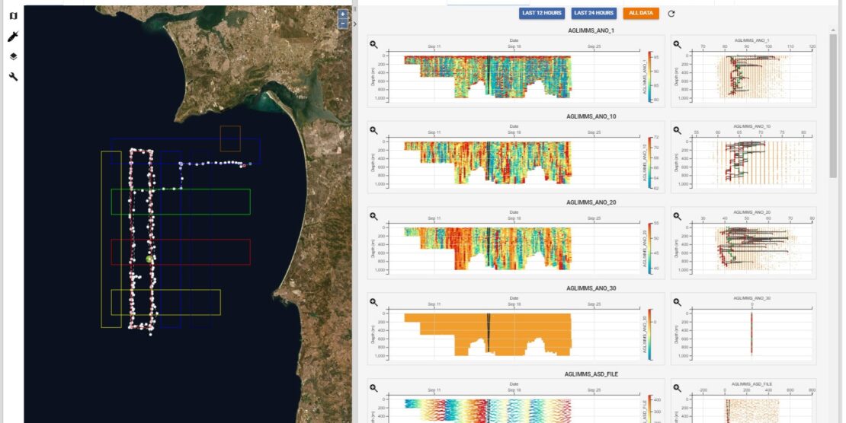Zoom out on the map
Viewport: 846px width, 423px height.
[x=343, y=24]
